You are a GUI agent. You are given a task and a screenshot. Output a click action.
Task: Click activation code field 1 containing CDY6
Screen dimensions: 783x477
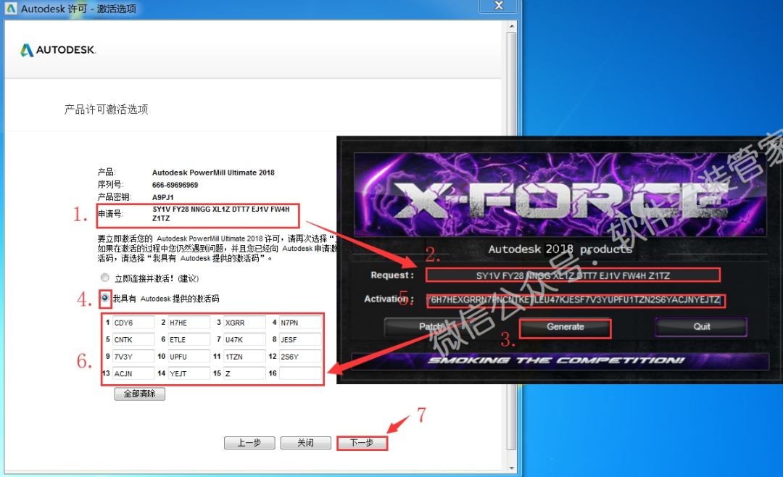coord(133,322)
